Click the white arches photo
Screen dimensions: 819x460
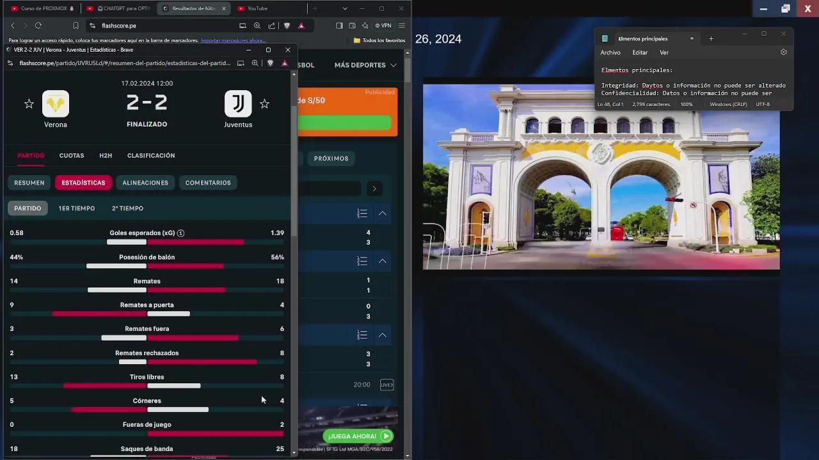[601, 177]
